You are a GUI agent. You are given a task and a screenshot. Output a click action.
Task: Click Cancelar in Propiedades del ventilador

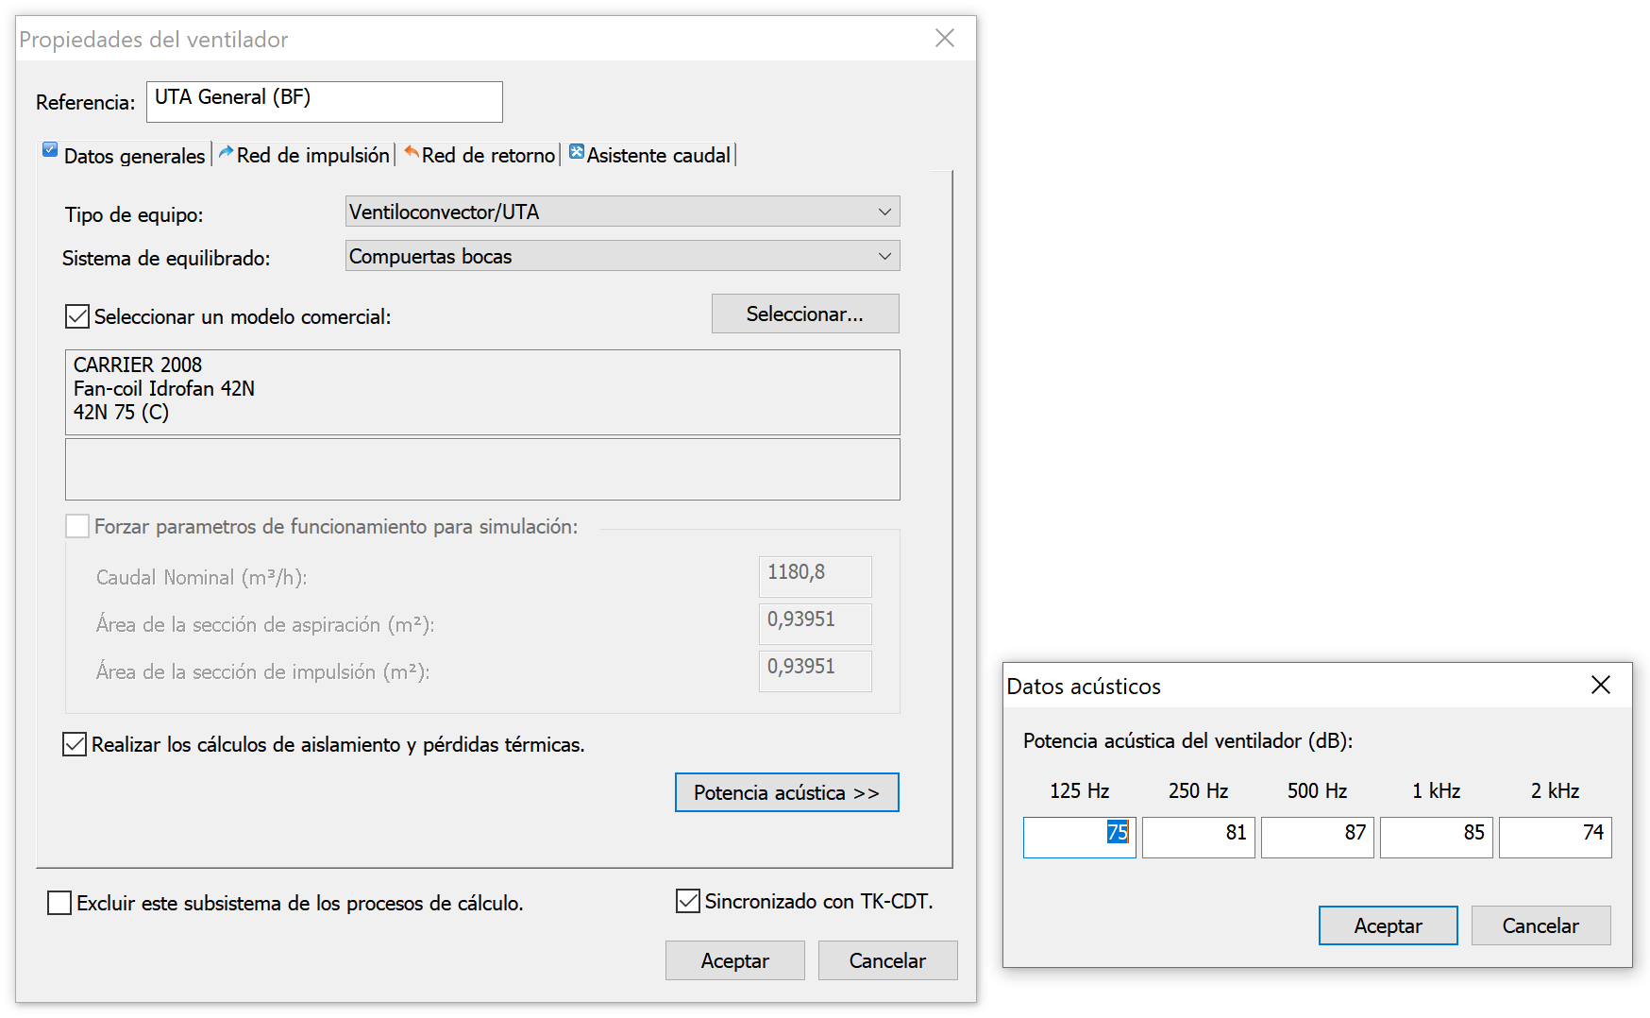pyautogui.click(x=888, y=960)
